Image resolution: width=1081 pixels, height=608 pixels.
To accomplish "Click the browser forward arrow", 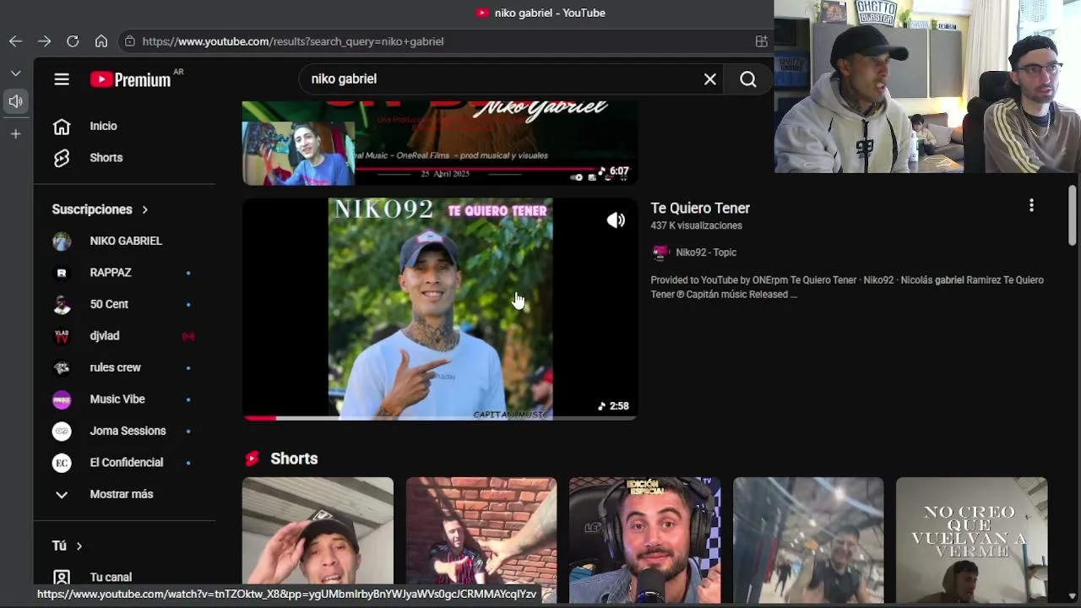I will [44, 41].
